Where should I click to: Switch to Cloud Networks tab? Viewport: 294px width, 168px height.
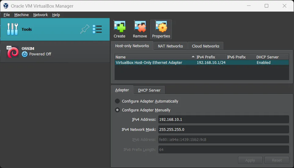click(x=205, y=46)
